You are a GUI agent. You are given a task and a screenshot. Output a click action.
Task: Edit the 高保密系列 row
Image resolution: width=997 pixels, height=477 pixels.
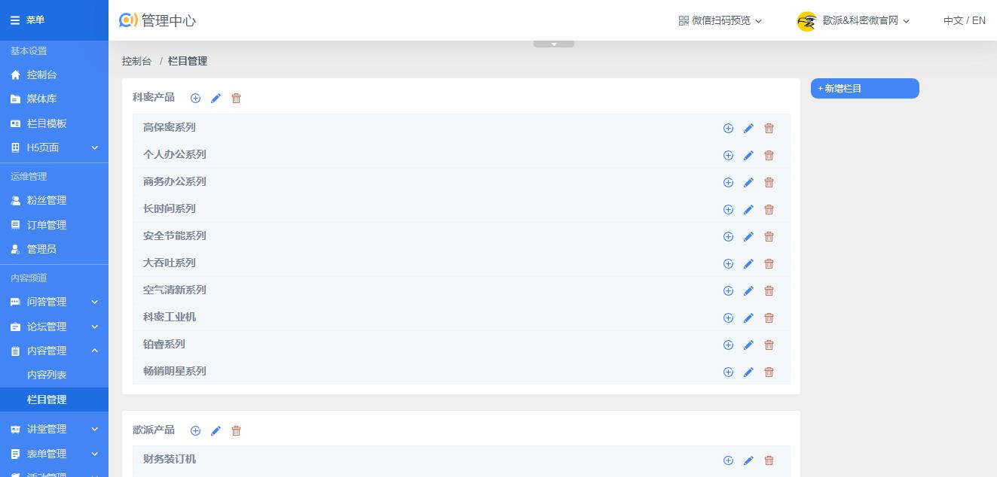click(x=748, y=129)
